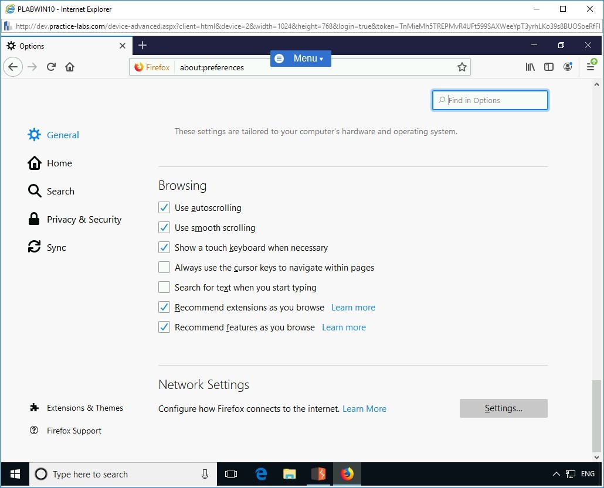Enable searching for text when typing

164,287
